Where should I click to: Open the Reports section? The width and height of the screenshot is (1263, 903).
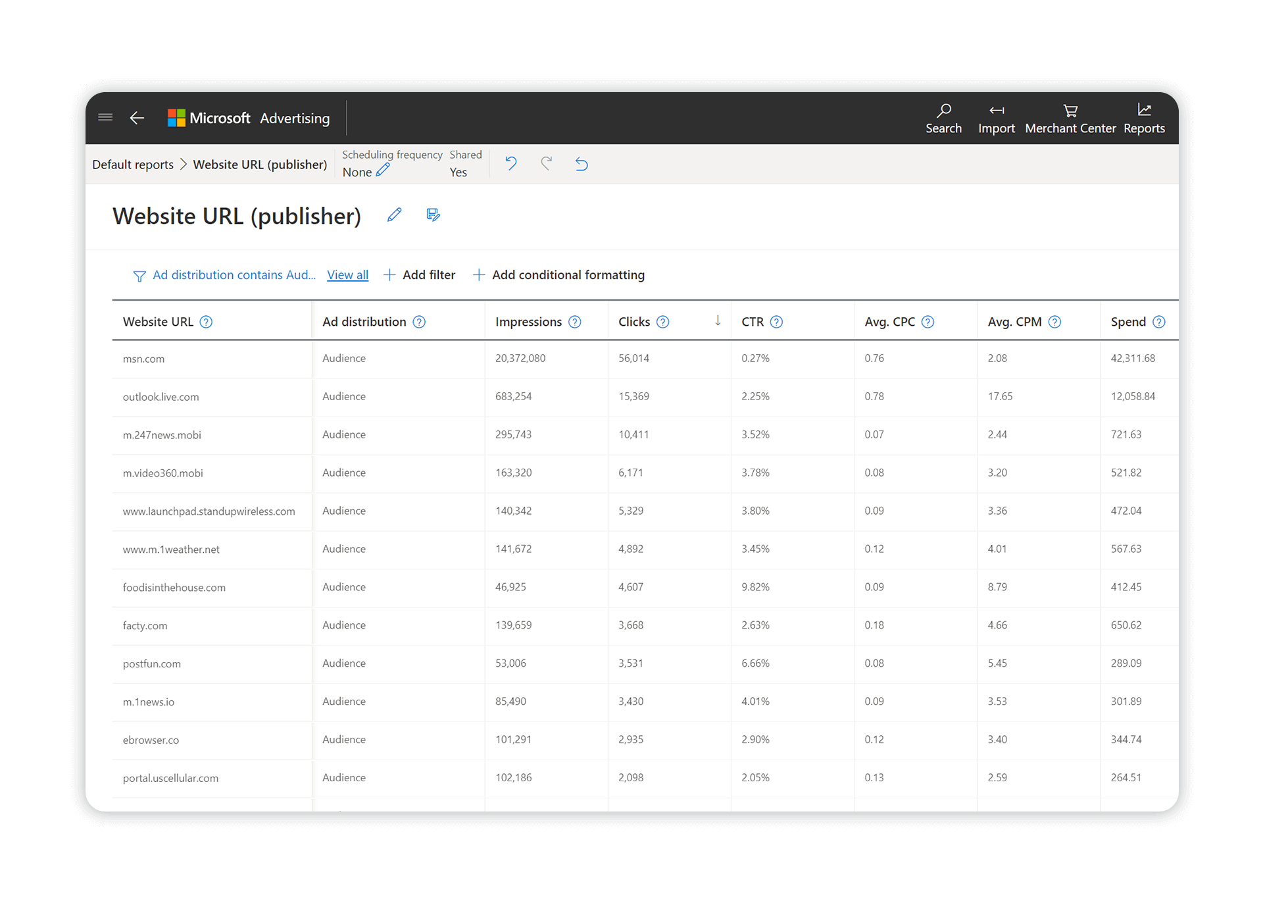click(1144, 118)
